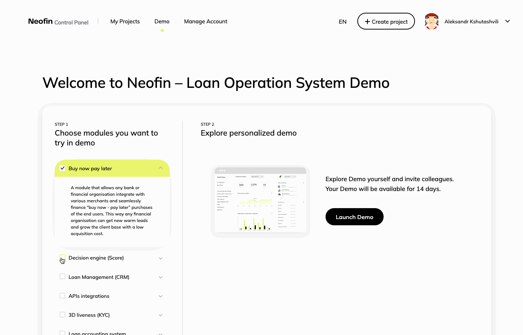Click the plus icon in Create project
The height and width of the screenshot is (335, 523).
click(367, 22)
